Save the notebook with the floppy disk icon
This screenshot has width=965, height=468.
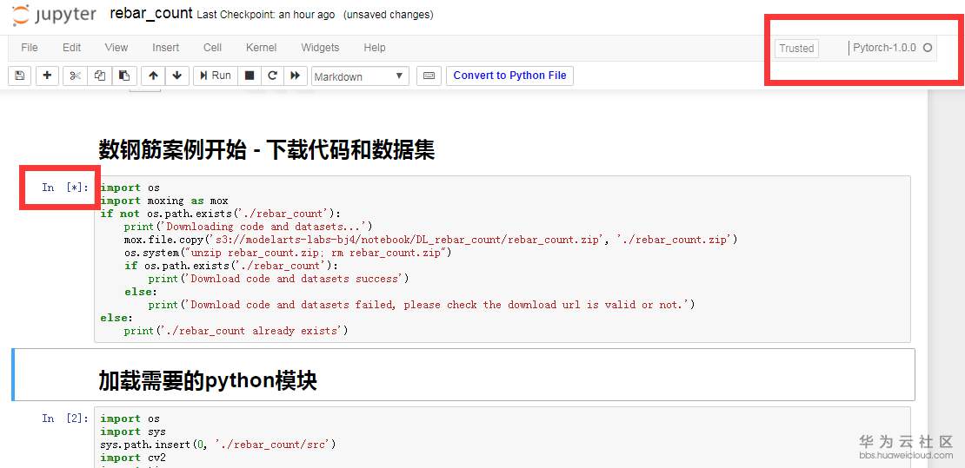20,76
